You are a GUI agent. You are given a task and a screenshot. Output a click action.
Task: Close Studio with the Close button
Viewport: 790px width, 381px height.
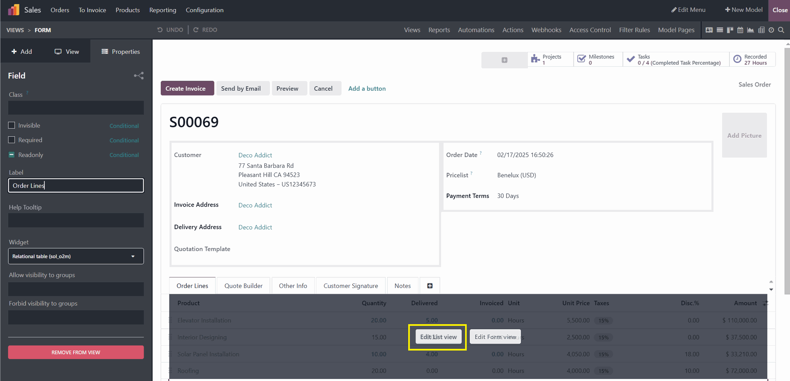780,10
